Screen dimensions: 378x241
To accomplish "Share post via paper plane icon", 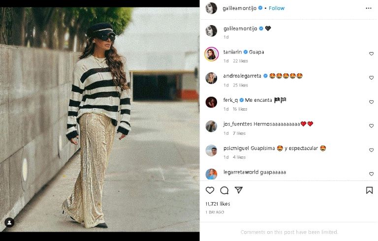I will click(239, 190).
